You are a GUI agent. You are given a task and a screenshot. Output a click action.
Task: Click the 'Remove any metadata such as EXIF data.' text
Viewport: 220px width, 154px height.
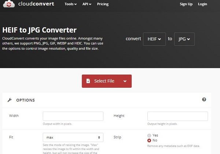[x=173, y=146]
